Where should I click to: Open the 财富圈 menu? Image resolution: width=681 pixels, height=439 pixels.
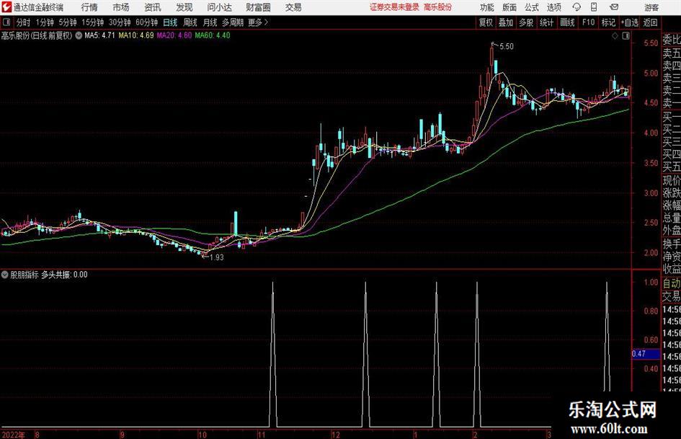(258, 7)
